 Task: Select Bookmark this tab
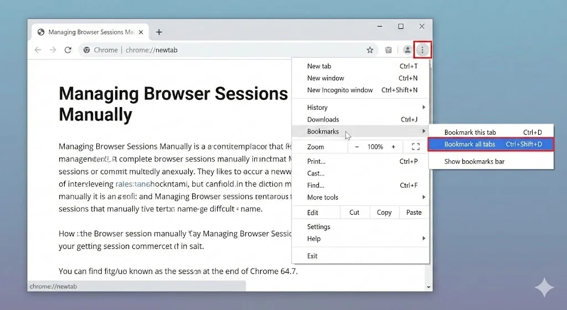491,132
